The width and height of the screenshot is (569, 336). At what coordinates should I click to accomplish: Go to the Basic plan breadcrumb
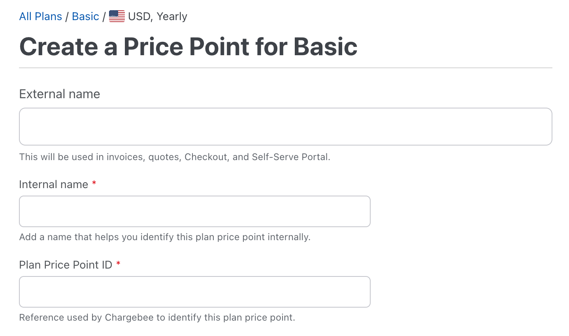(85, 17)
